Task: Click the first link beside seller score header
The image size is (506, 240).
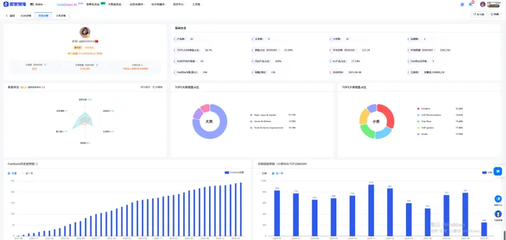Action: (145, 87)
